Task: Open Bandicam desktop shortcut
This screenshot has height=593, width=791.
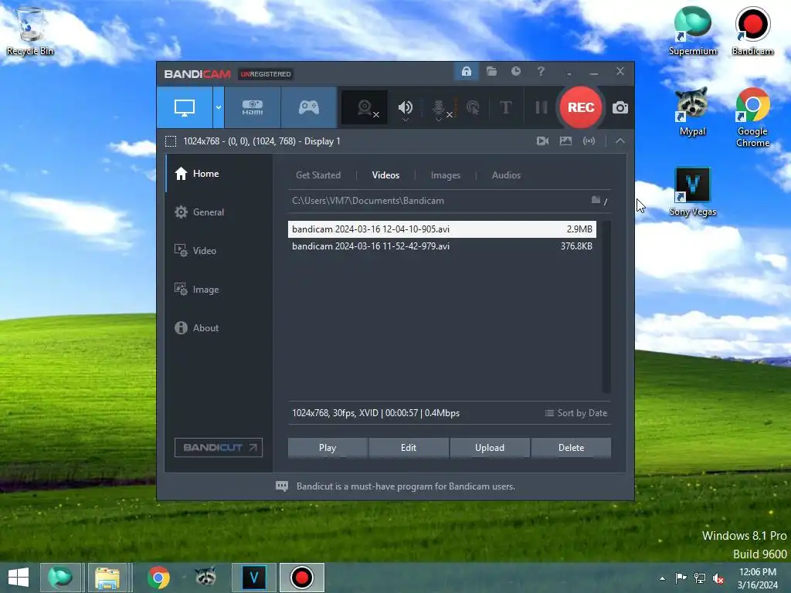Action: [752, 31]
